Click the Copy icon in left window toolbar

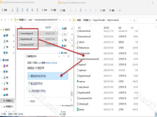(x=18, y=10)
